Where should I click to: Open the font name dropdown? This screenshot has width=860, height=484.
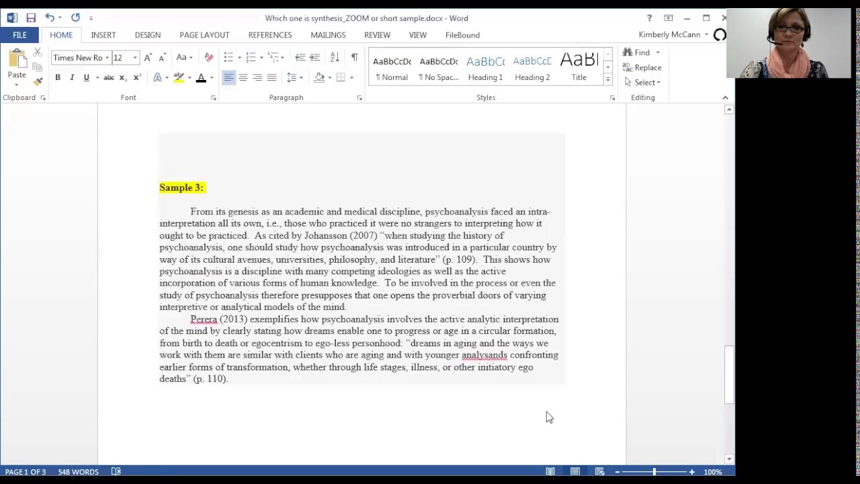pos(107,58)
